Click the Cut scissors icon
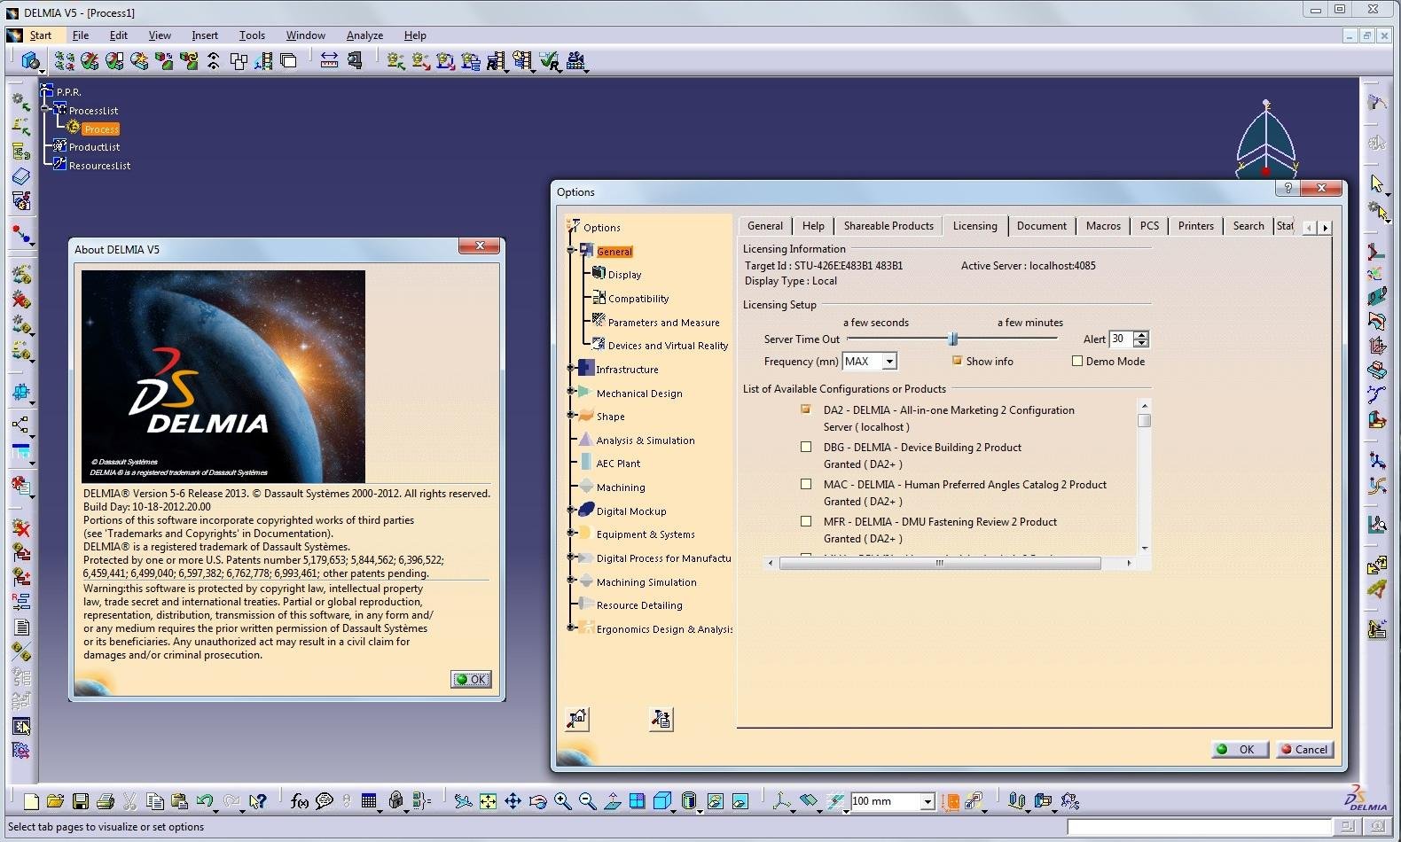This screenshot has height=842, width=1401. 129,801
